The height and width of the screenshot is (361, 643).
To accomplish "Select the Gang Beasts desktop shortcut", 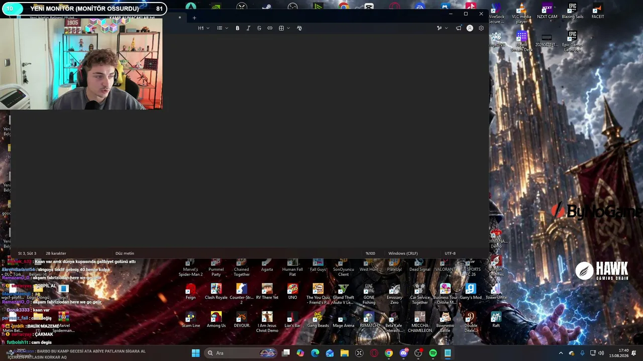I will click(318, 320).
